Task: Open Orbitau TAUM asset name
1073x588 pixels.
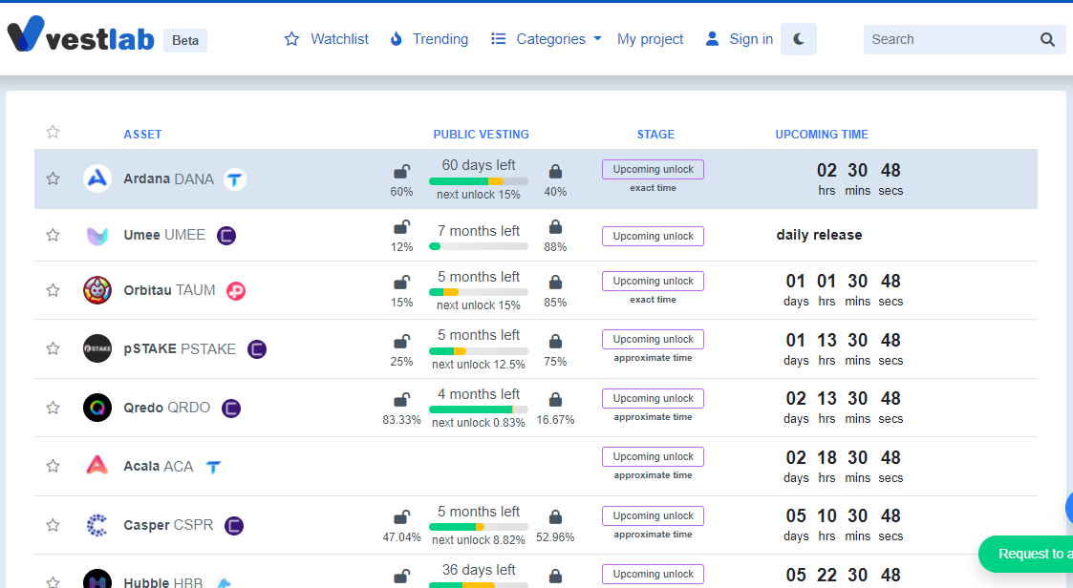Action: pyautogui.click(x=169, y=290)
